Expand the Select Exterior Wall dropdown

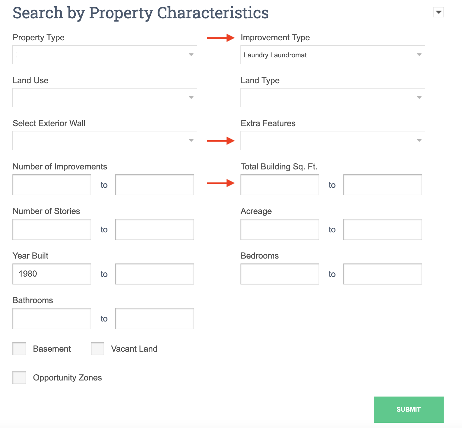[x=105, y=141]
